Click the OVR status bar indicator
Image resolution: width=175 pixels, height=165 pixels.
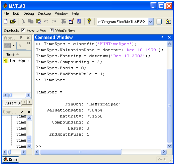[x=162, y=160]
